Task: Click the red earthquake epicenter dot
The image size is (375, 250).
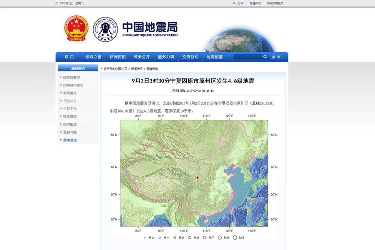Action: point(197,178)
